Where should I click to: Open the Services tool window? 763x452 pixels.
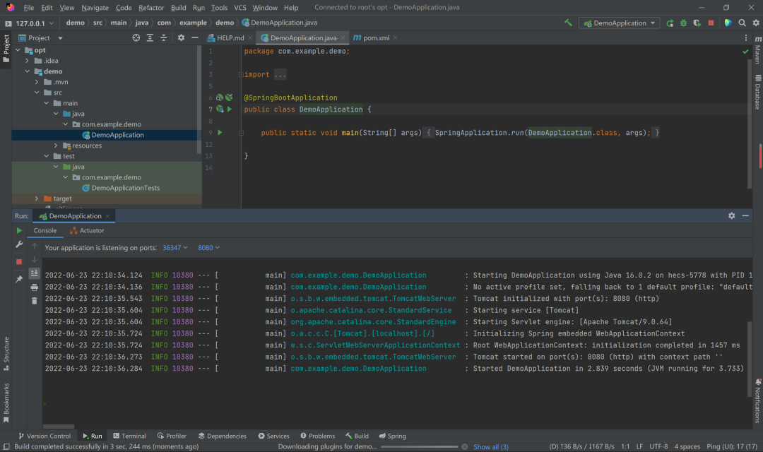274,436
